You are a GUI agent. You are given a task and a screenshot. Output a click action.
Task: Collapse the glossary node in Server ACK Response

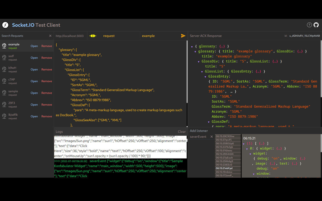coord(195,51)
